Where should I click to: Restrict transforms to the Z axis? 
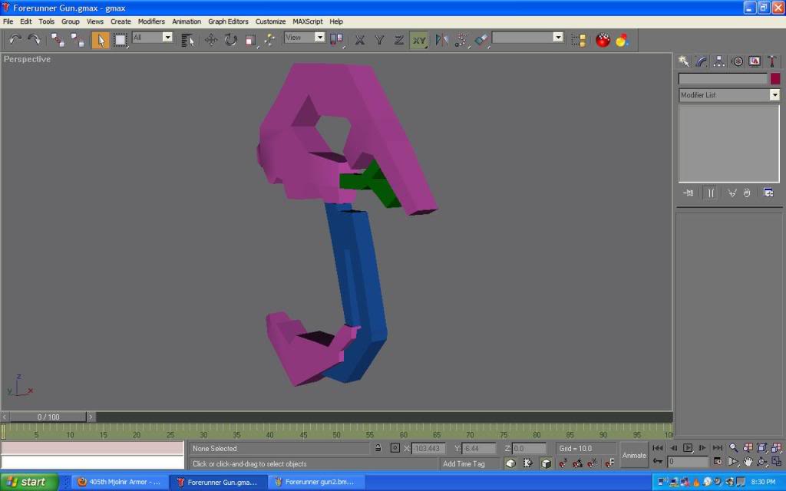click(399, 40)
